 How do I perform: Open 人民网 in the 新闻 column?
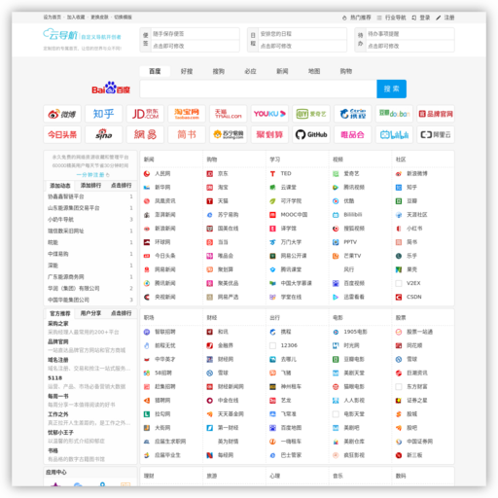click(x=162, y=174)
